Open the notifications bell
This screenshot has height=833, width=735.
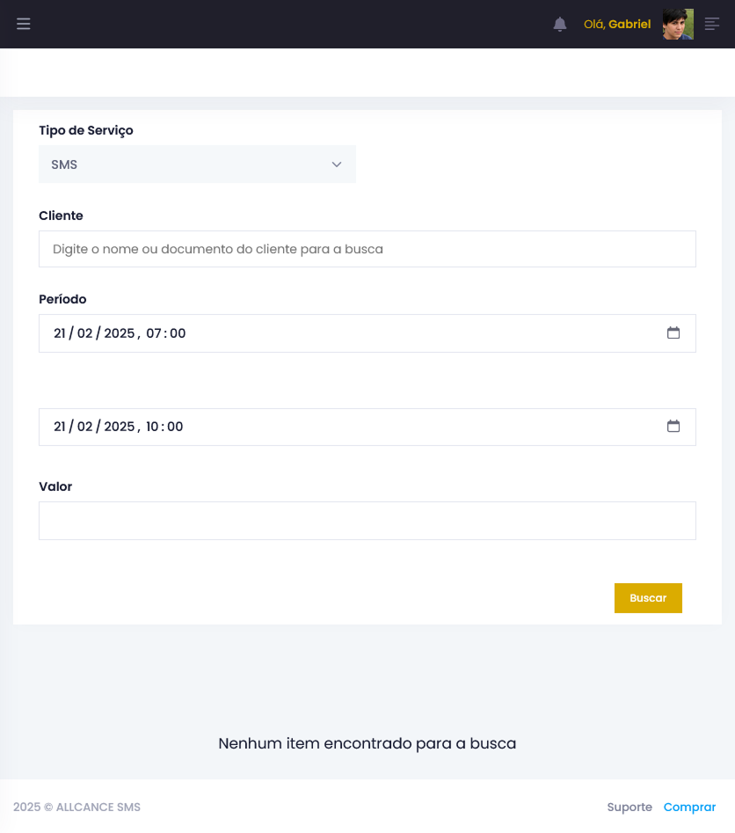(x=560, y=25)
